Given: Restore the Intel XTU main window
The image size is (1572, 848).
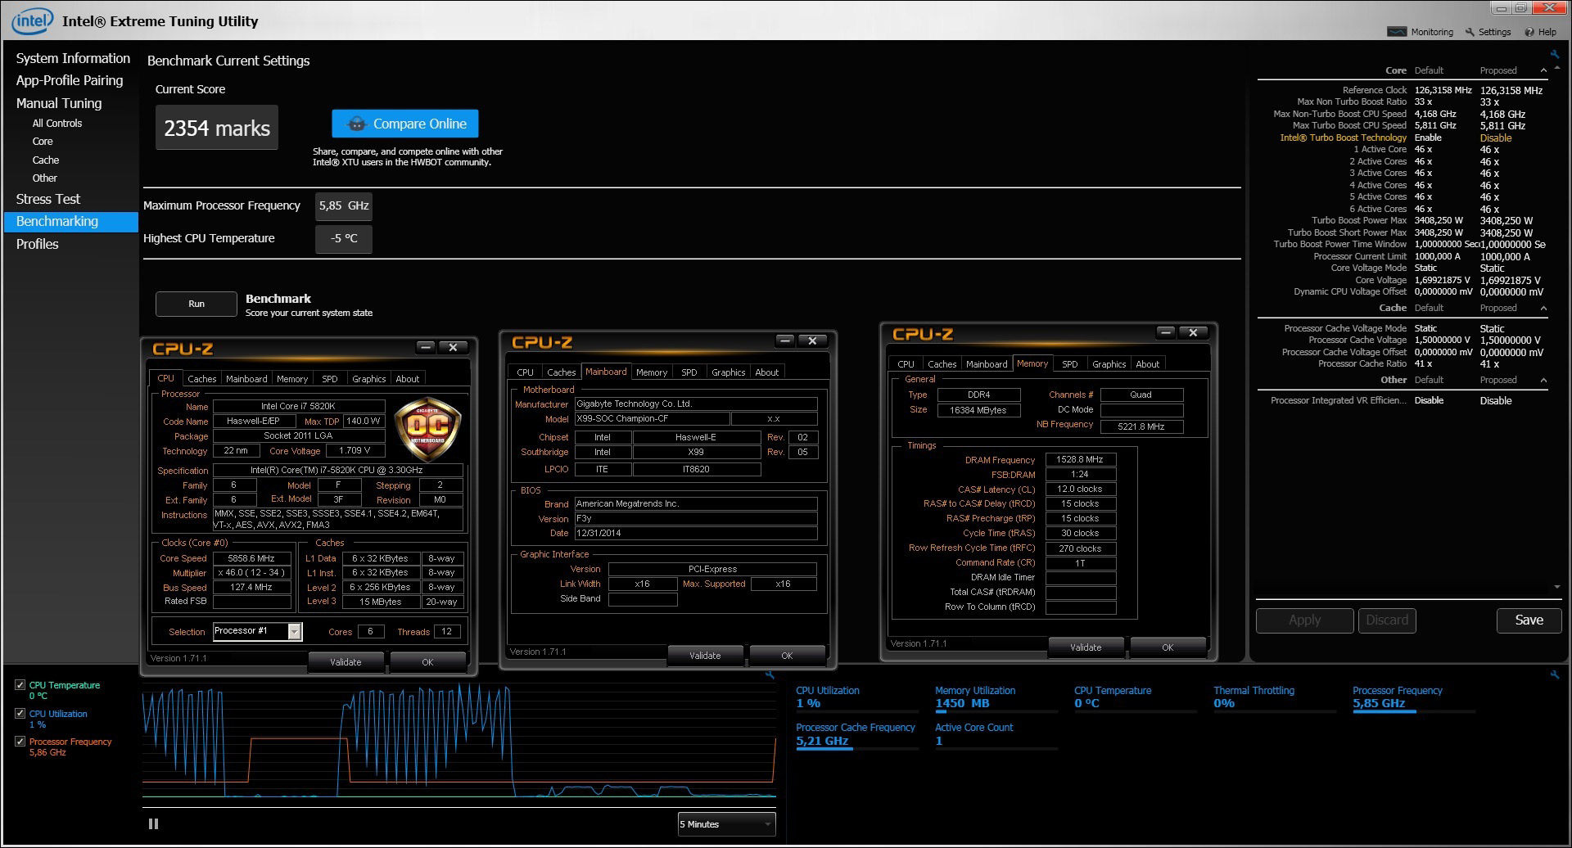Looking at the screenshot, I should (1520, 8).
